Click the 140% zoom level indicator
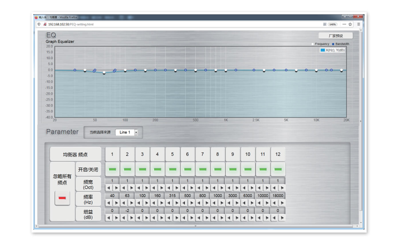 tap(333, 24)
